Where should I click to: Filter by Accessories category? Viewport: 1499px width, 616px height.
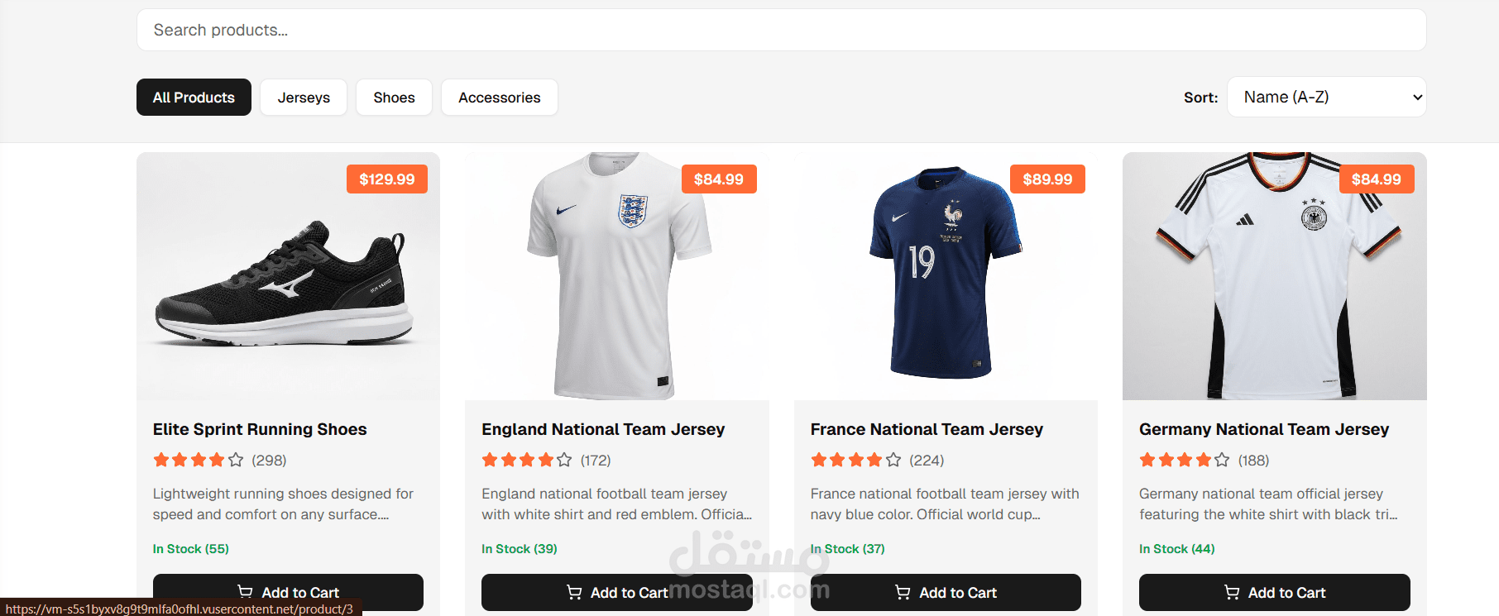pyautogui.click(x=499, y=98)
